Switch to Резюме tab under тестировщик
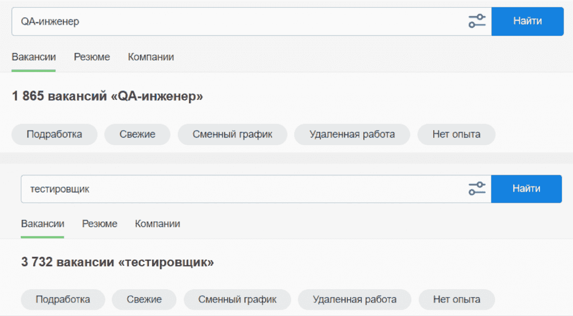The image size is (573, 316). (100, 224)
